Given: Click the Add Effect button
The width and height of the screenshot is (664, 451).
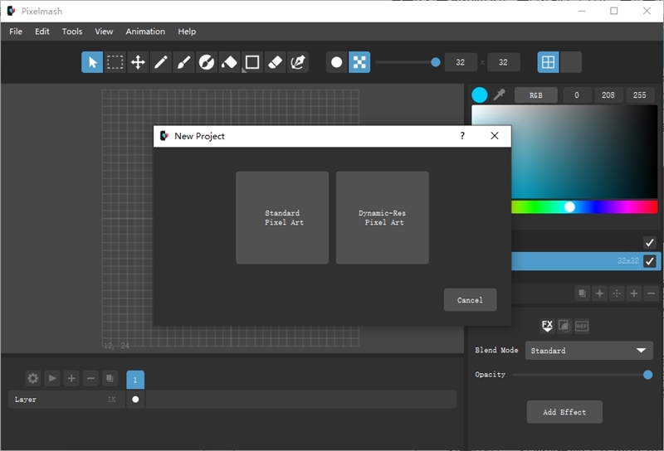Looking at the screenshot, I should tap(564, 412).
